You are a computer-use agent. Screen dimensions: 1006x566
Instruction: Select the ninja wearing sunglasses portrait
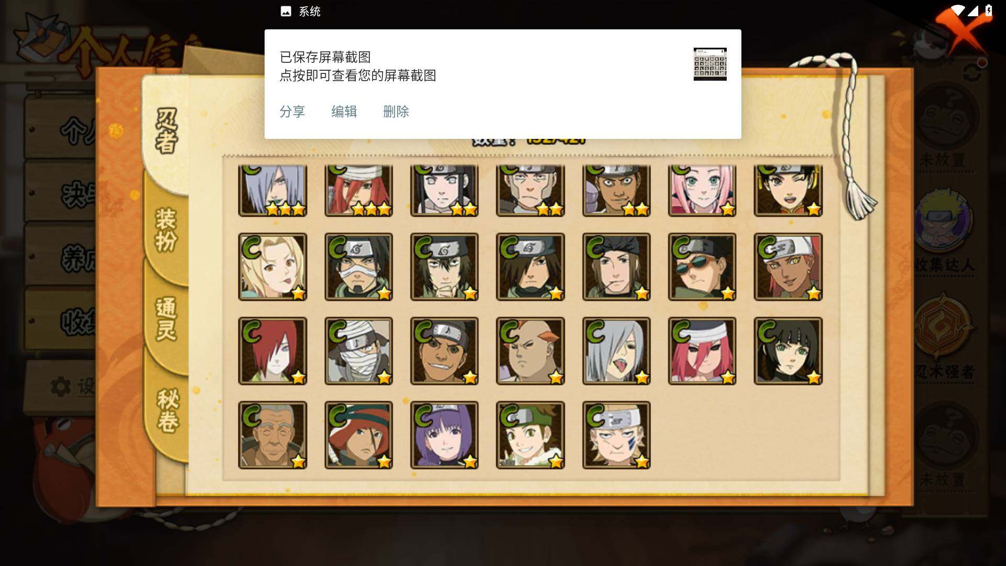702,267
